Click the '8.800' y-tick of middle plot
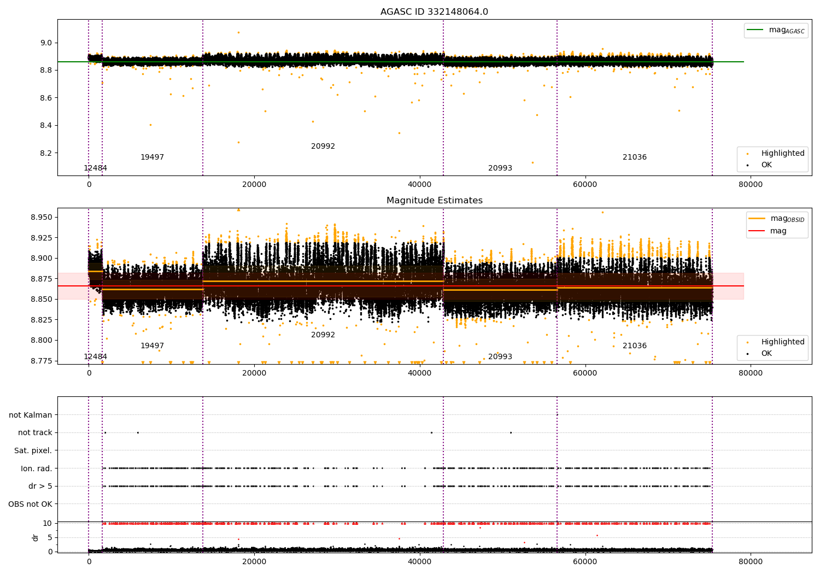Screen dimensions: 820x574 (x=41, y=340)
